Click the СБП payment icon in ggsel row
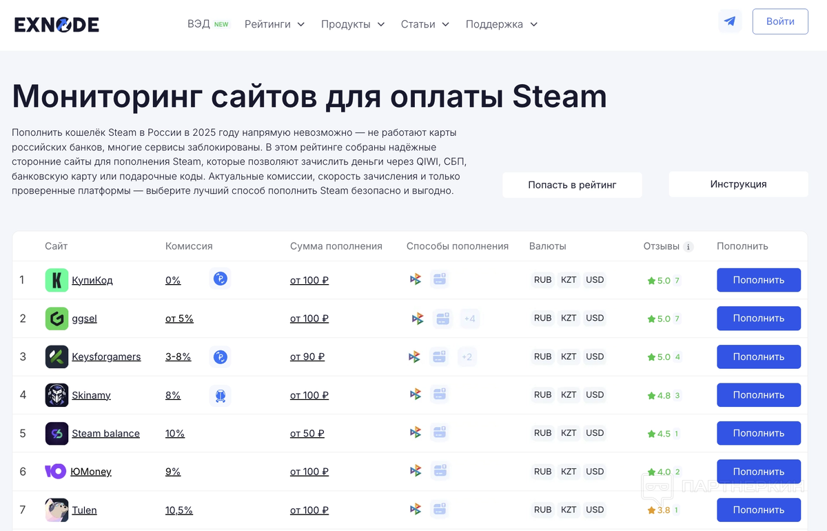827x531 pixels. (418, 319)
